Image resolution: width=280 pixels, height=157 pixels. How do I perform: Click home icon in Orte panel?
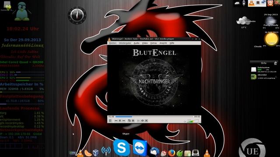275,63
